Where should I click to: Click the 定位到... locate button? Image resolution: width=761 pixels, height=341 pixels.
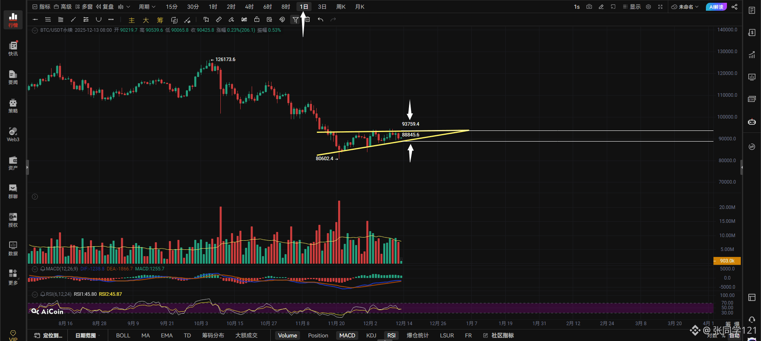[48, 335]
